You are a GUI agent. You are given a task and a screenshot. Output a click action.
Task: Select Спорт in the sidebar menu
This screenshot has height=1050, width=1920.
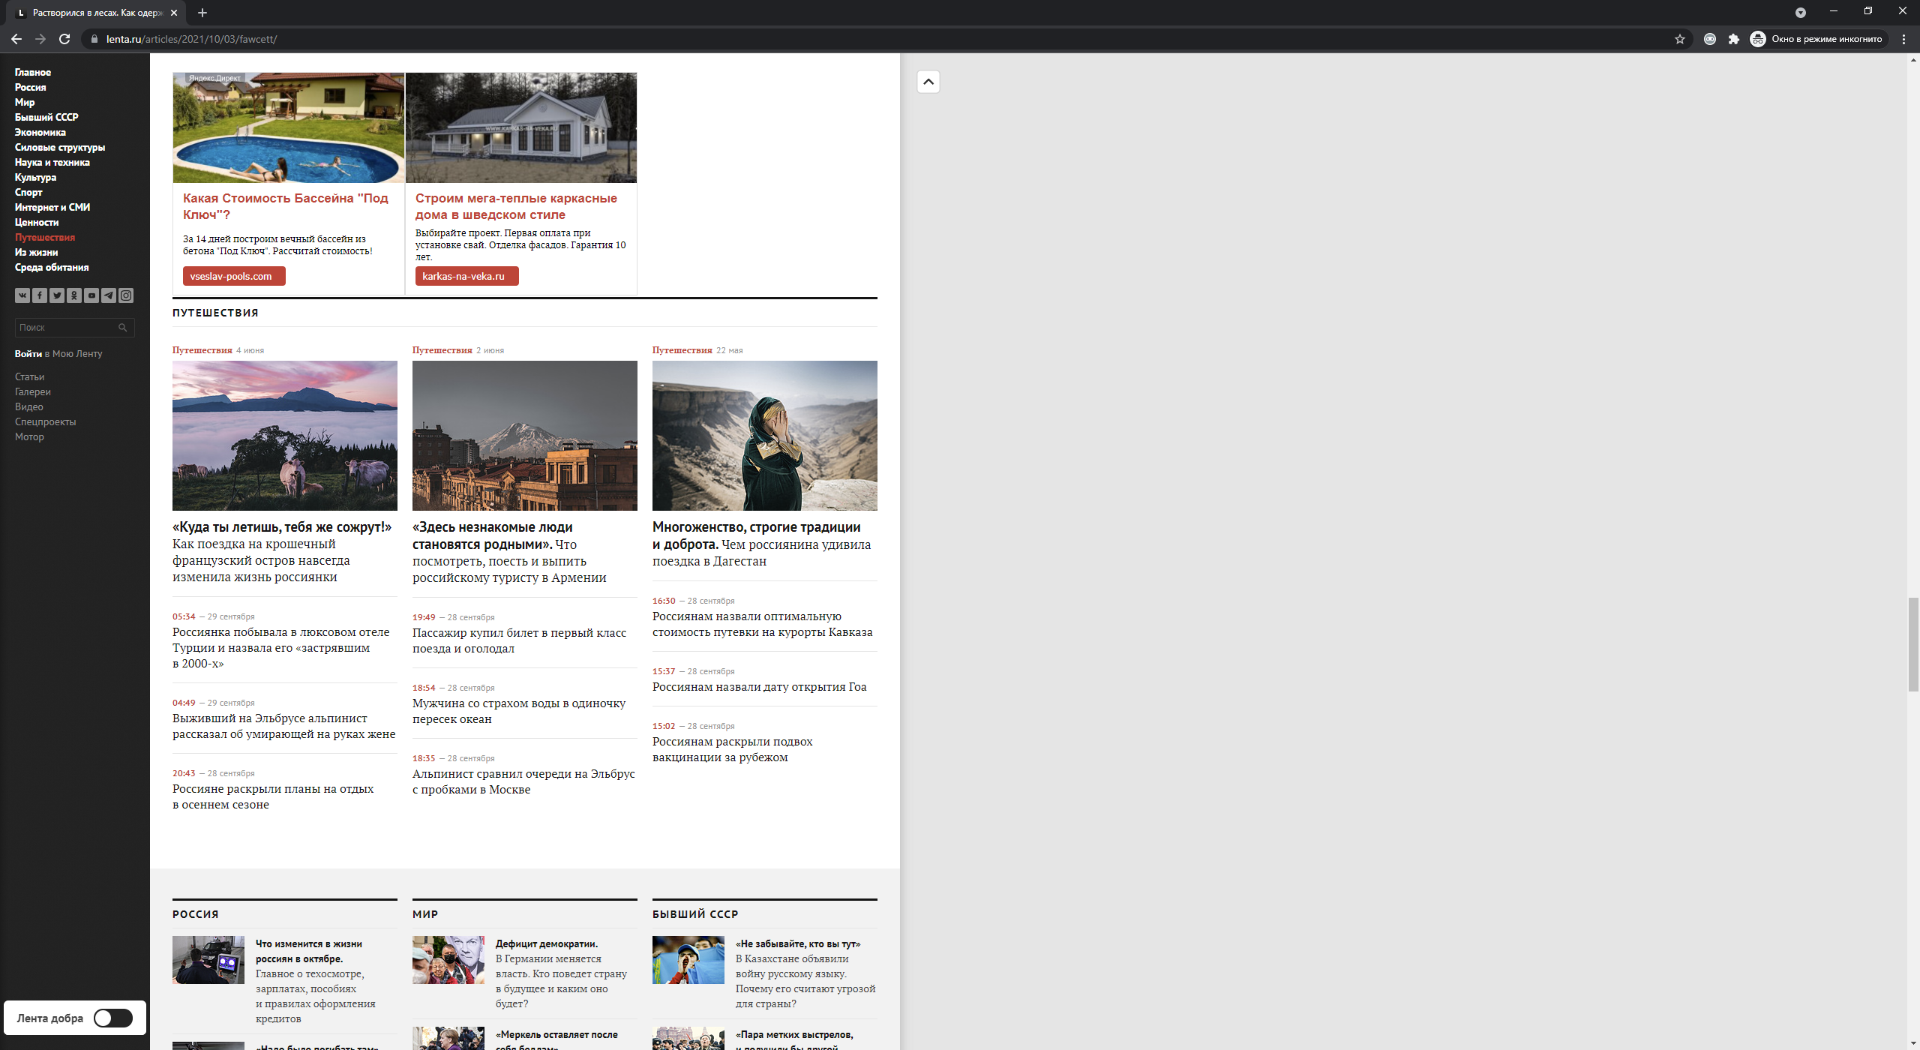28,193
